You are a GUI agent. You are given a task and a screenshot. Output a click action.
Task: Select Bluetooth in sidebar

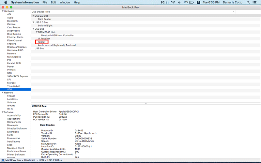(12, 21)
